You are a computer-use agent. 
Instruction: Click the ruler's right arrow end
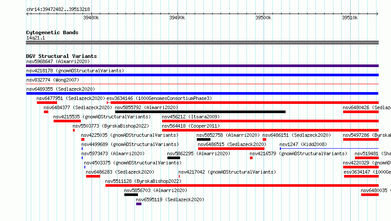click(377, 14)
